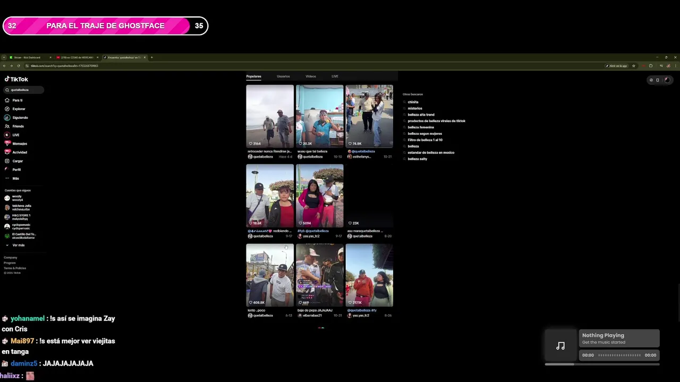The width and height of the screenshot is (680, 382).
Task: Select the chinita suggested search
Action: coord(413,102)
